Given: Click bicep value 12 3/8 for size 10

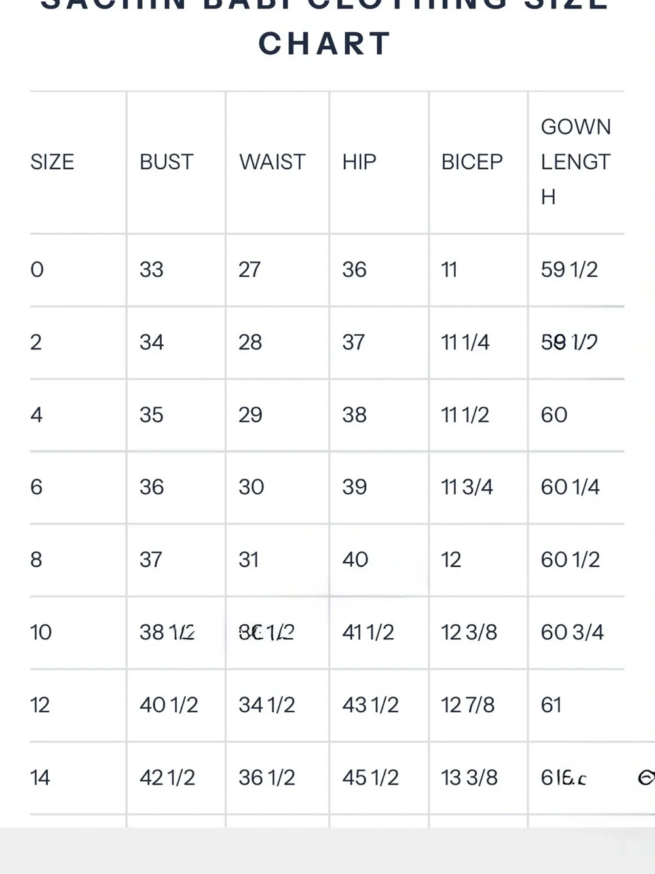Looking at the screenshot, I should [469, 633].
